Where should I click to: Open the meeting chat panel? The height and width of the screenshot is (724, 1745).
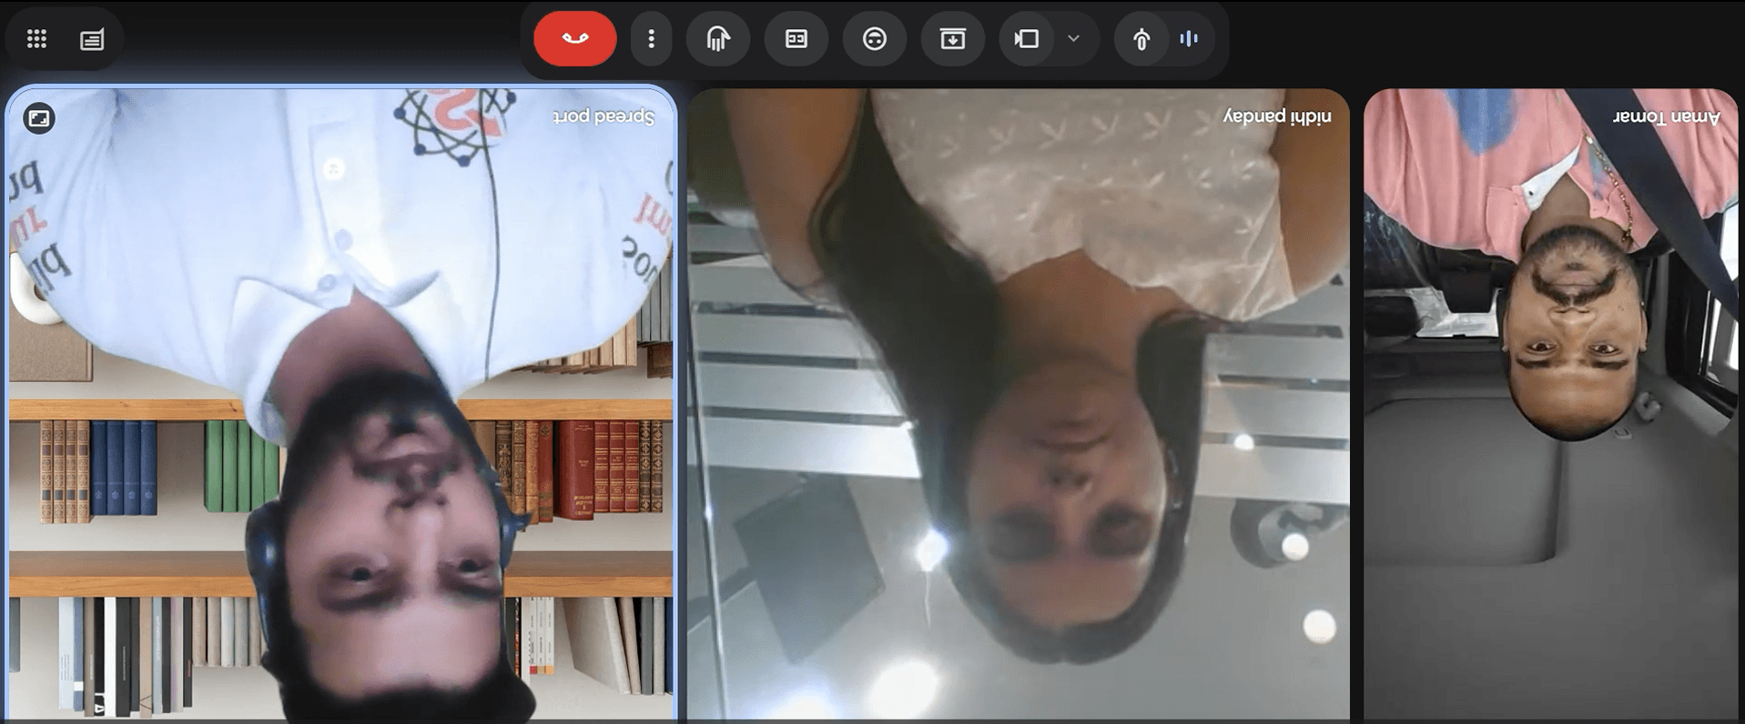(x=92, y=39)
